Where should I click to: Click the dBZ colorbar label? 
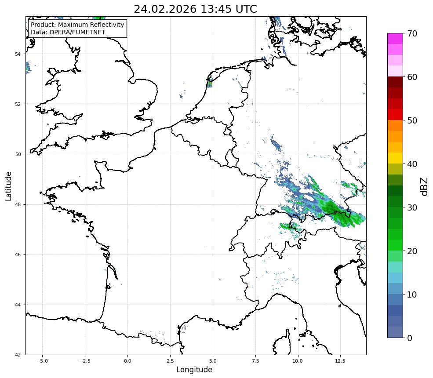click(425, 187)
